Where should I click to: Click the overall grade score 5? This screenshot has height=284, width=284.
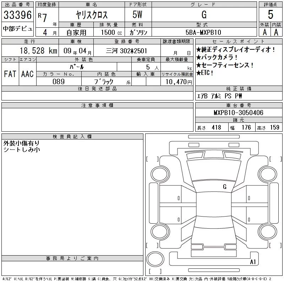click(271, 15)
